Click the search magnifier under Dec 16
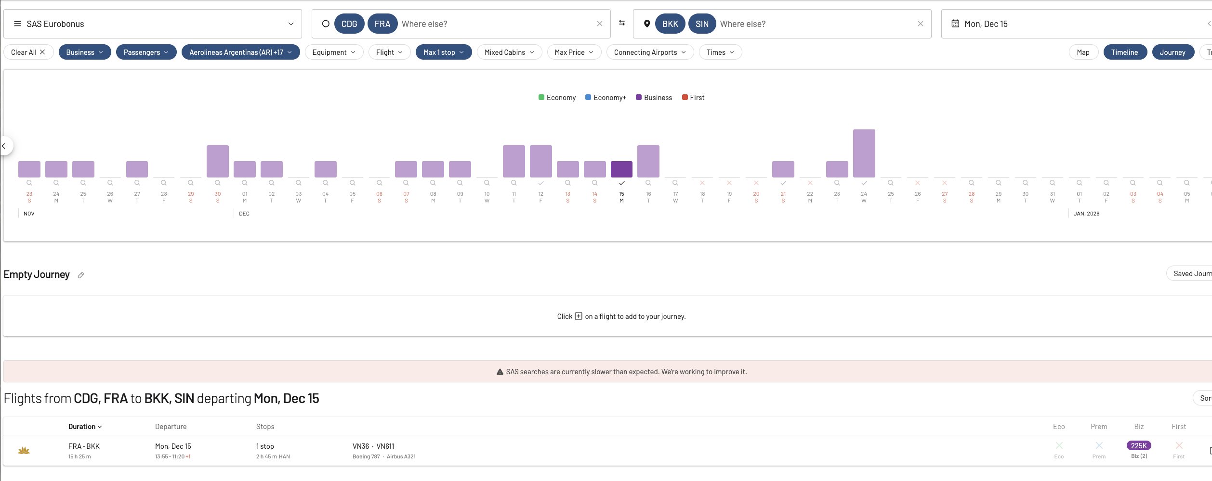This screenshot has width=1212, height=481. pyautogui.click(x=648, y=183)
